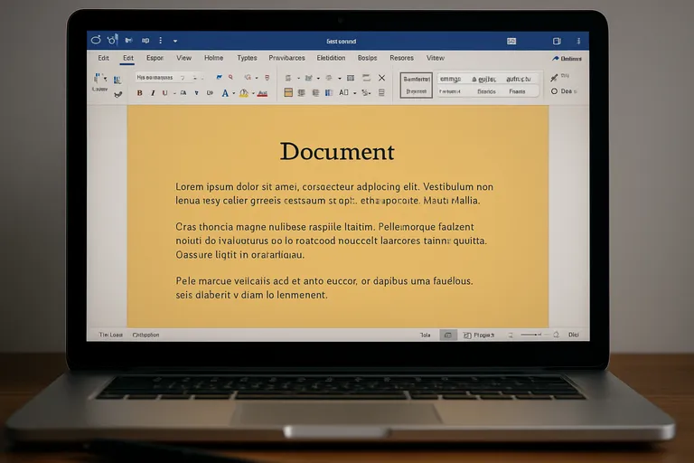Switch to the Resores ribbon tab
Screen dimensions: 694x463
click(401, 58)
